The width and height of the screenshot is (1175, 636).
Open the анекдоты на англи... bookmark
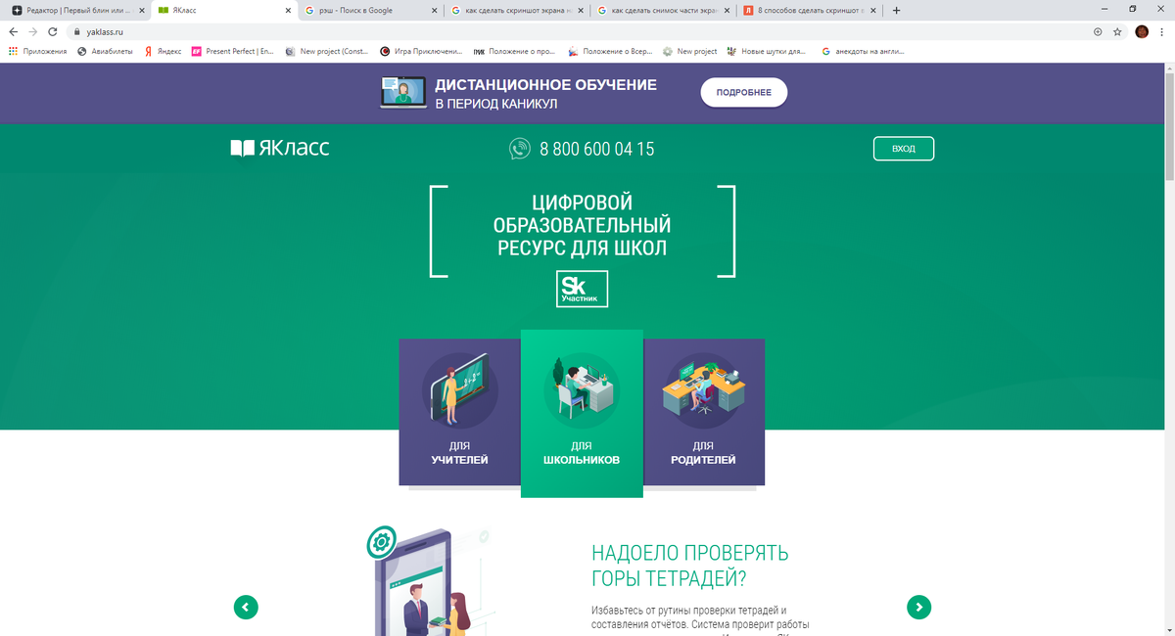(x=863, y=51)
